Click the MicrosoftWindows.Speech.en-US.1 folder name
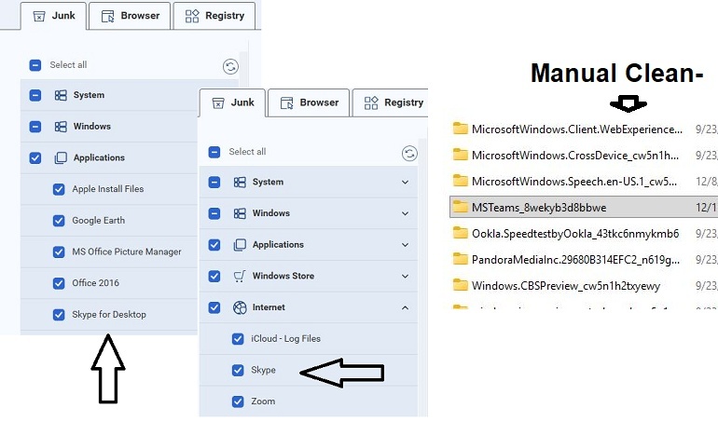 (x=574, y=182)
